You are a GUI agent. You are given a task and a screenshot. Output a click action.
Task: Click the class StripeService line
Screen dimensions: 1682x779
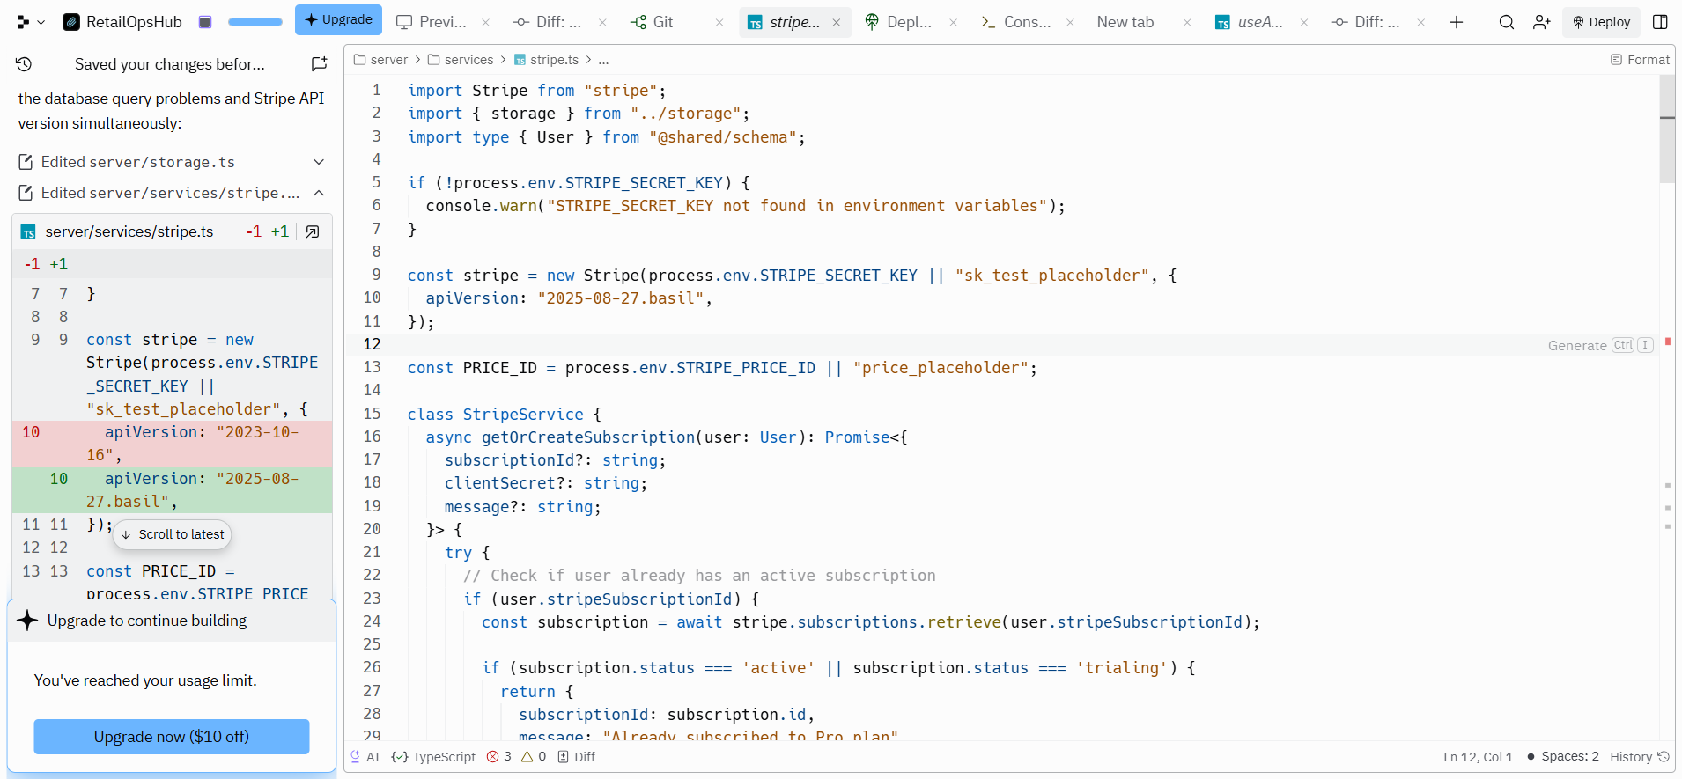coord(504,415)
